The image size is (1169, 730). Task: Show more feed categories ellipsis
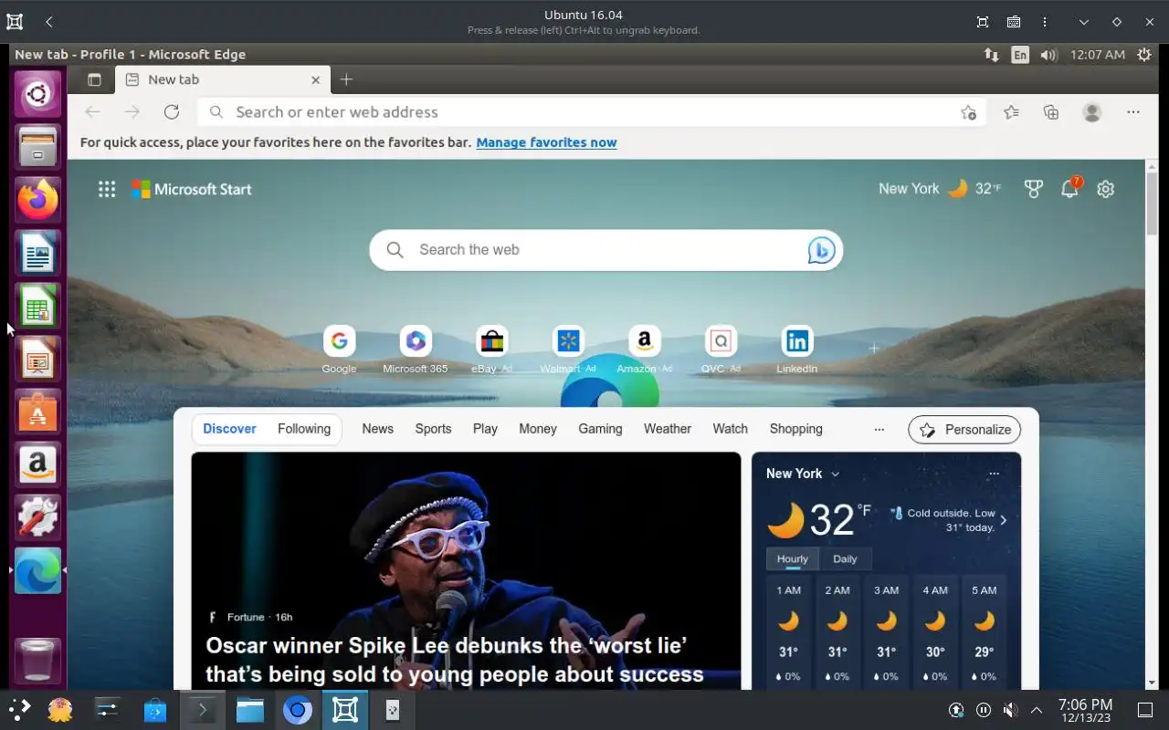click(879, 429)
